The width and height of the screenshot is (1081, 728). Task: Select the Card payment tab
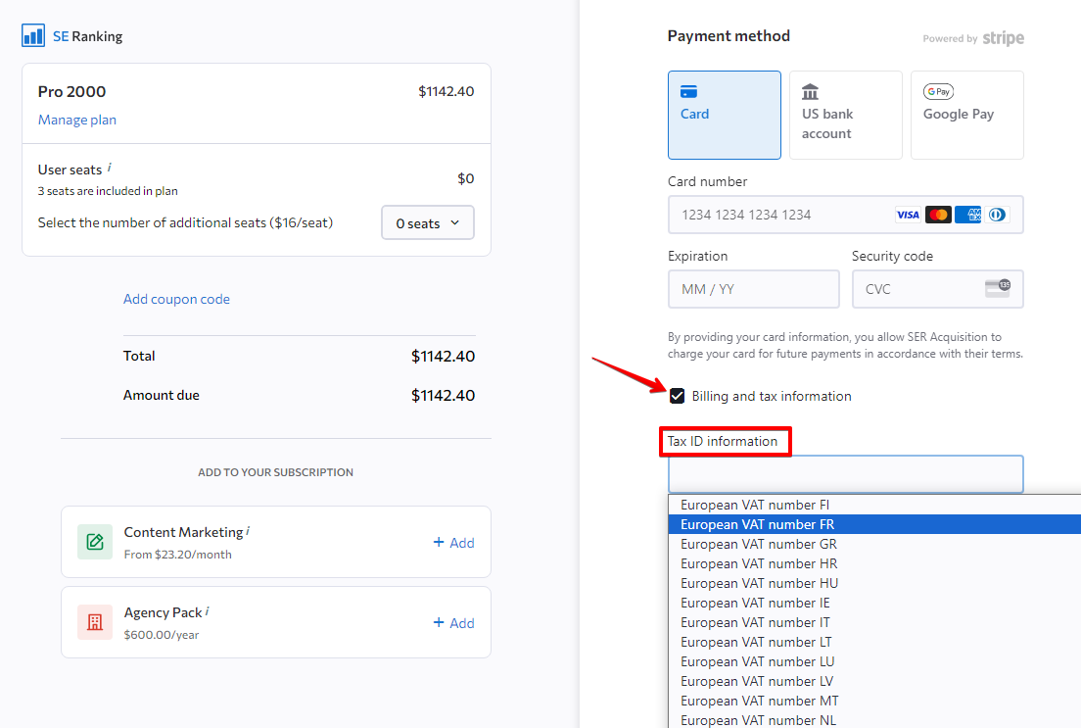point(724,115)
